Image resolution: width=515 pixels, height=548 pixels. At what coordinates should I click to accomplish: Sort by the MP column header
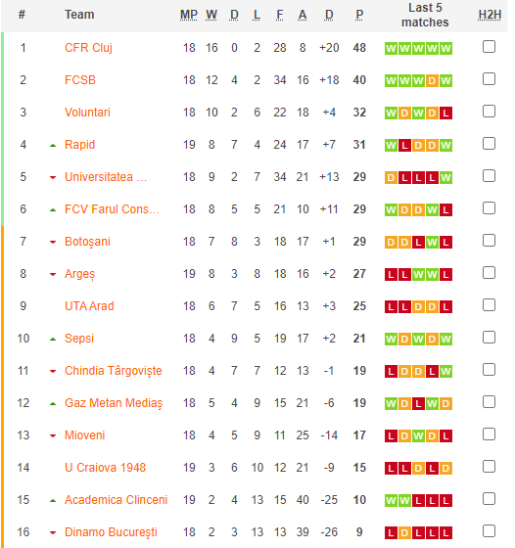click(x=189, y=15)
